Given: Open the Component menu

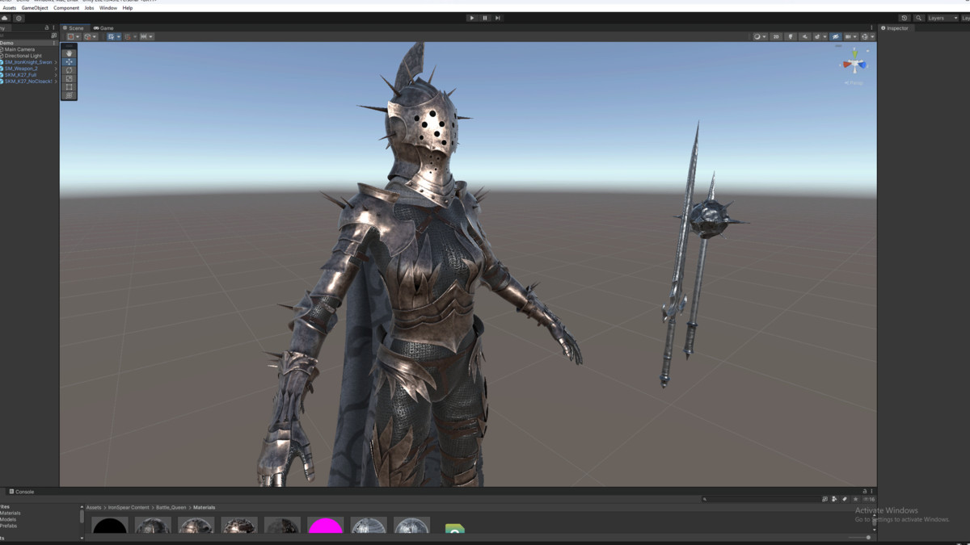Looking at the screenshot, I should (x=66, y=8).
